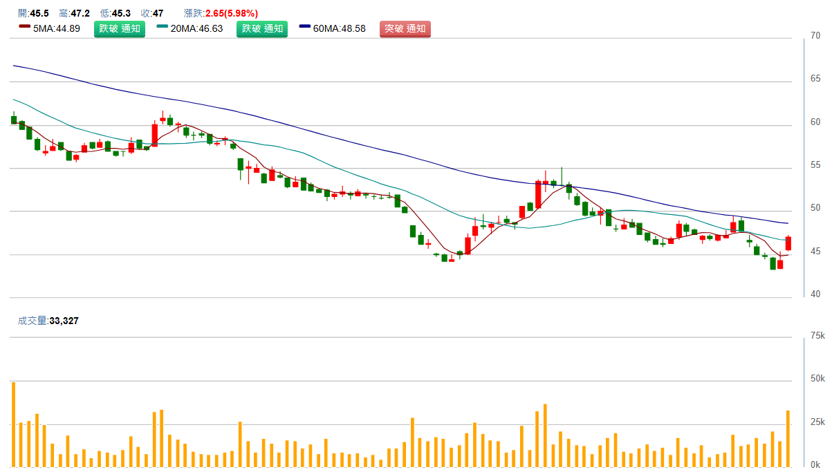Click the 5MA 跌破 通知 button
Image resolution: width=832 pixels, height=472 pixels.
(119, 29)
